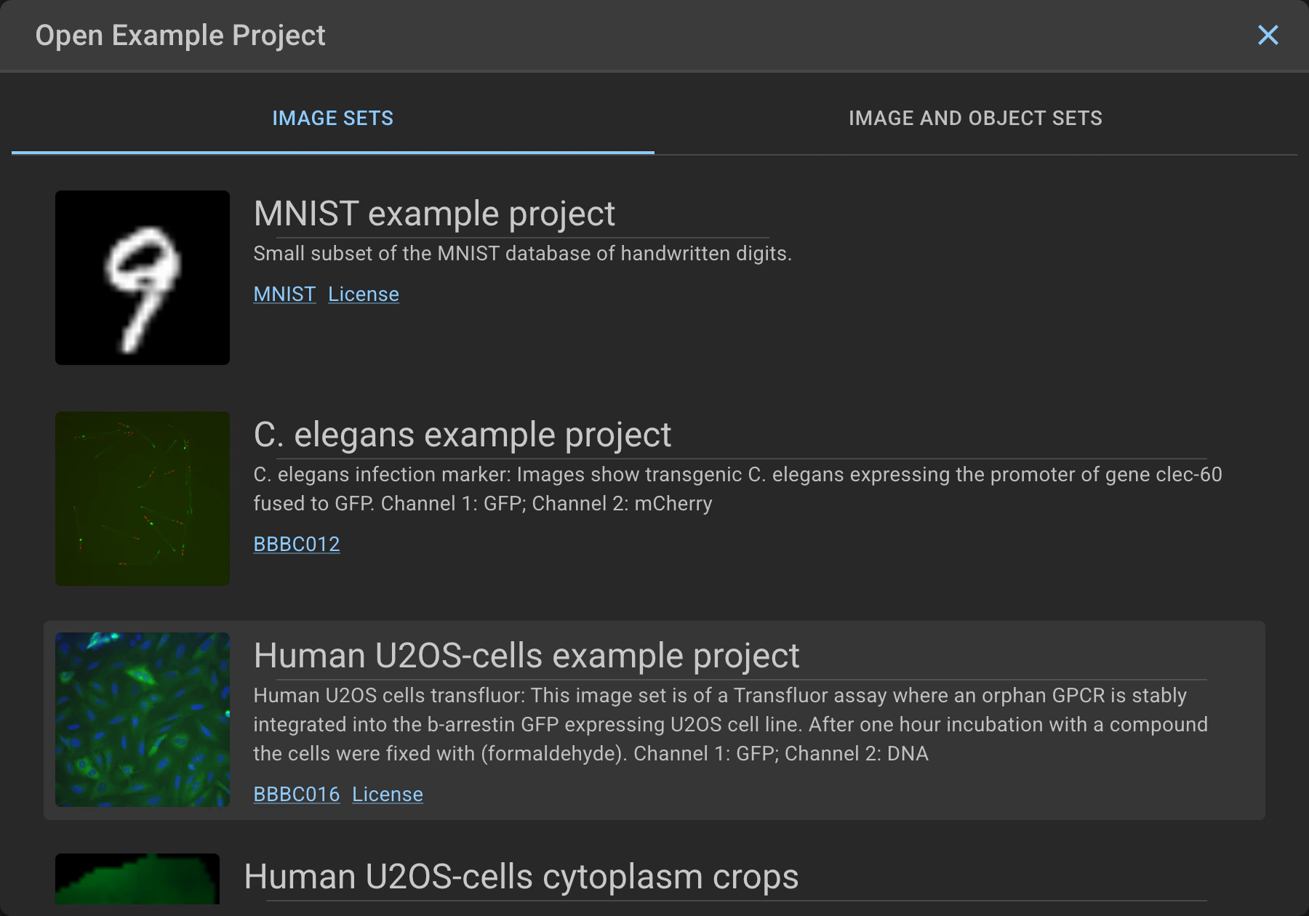Screen dimensions: 1309x916
Task: Open the MNIST handwritten digit thumbnail
Action: pos(143,278)
